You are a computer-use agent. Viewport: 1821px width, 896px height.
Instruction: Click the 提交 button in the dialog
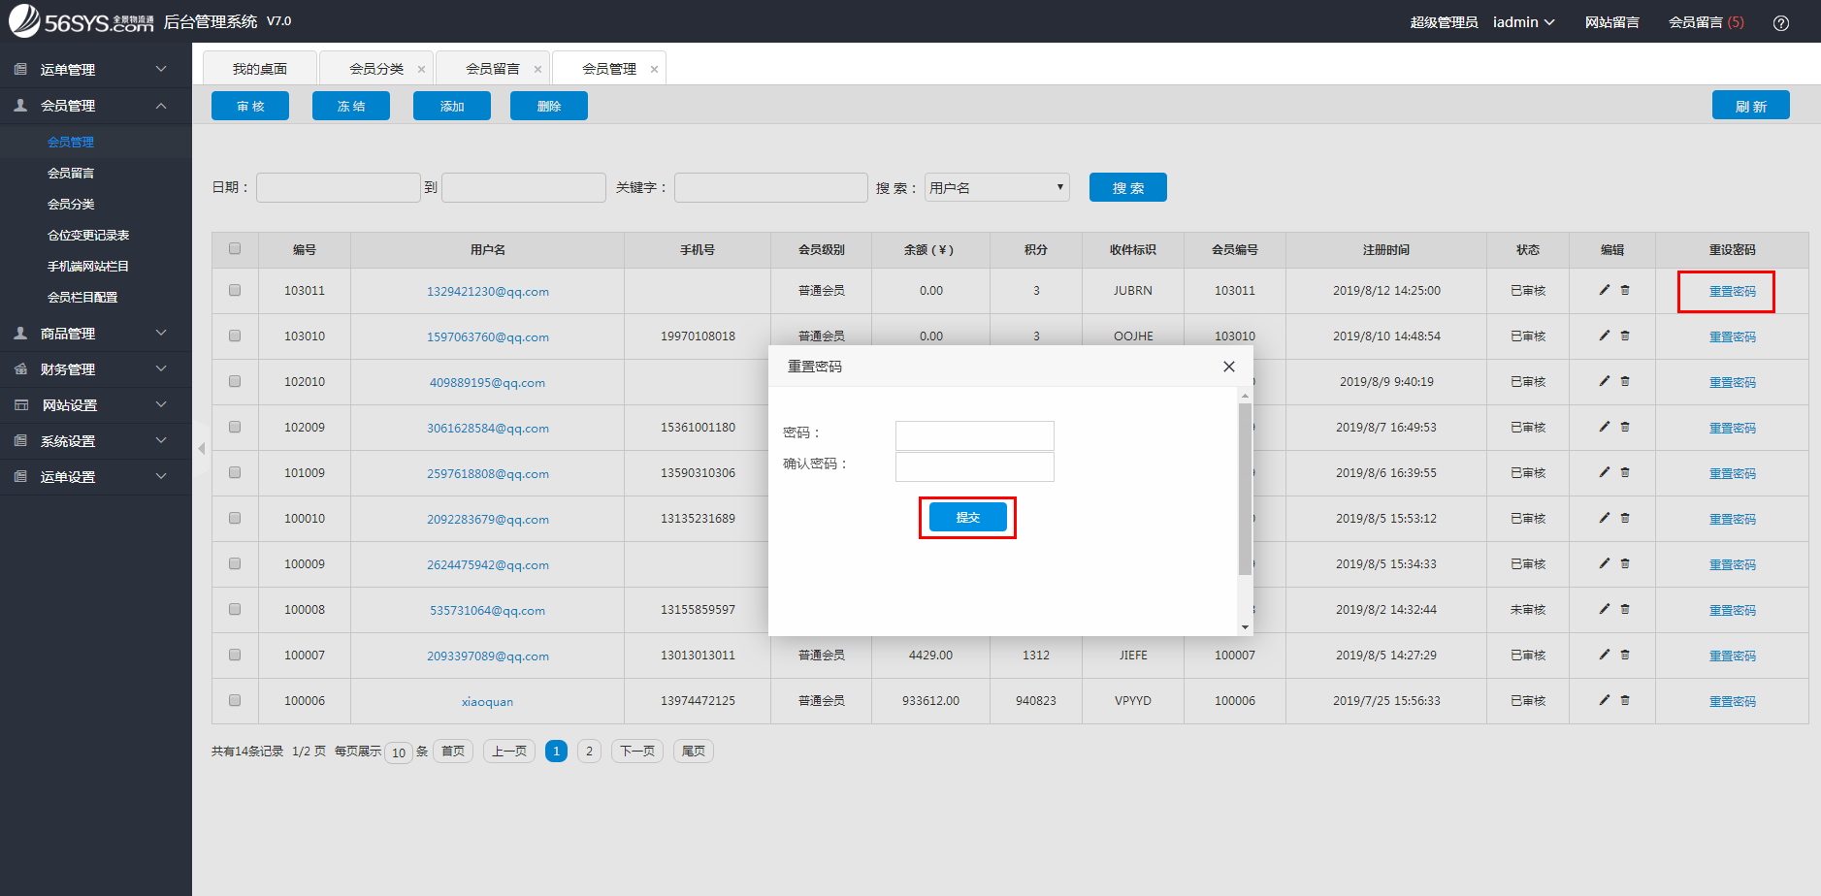pyautogui.click(x=966, y=517)
